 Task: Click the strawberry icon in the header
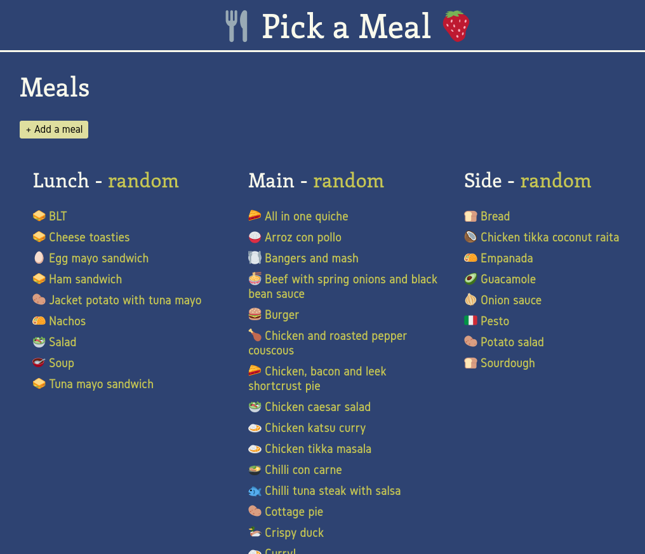tap(456, 27)
